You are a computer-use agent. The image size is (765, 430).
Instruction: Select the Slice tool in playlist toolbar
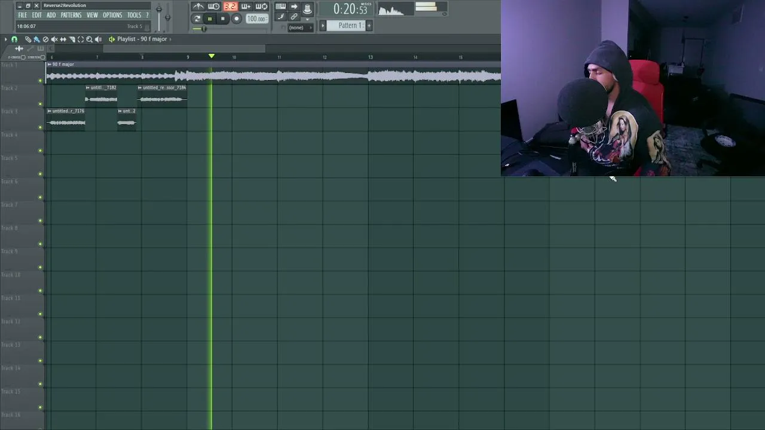[x=72, y=39]
